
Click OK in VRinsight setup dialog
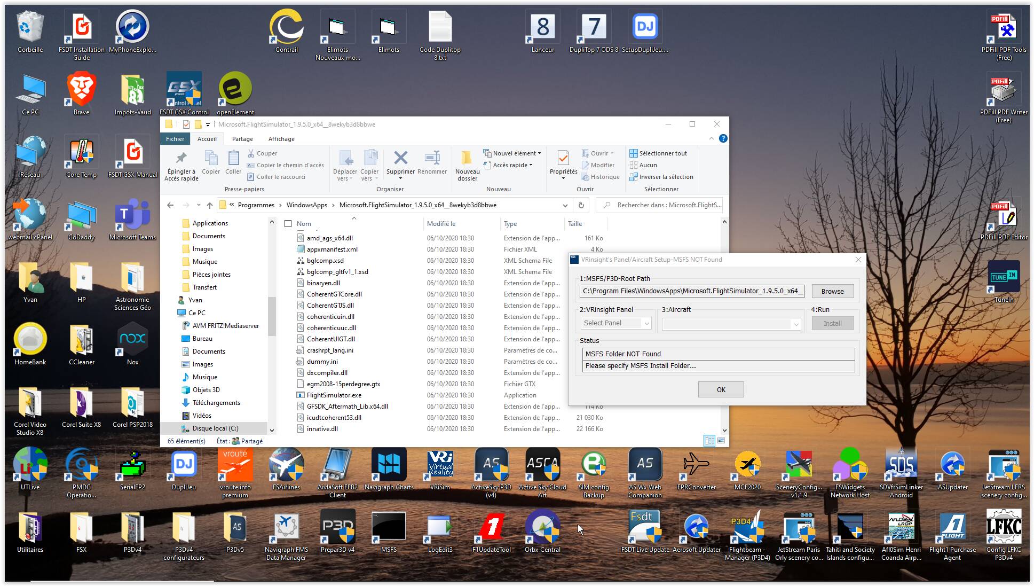click(721, 389)
